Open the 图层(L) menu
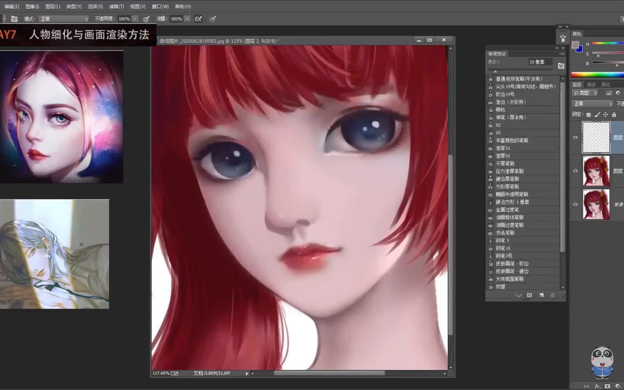 [53, 6]
